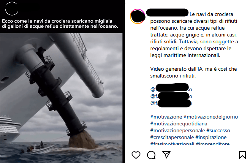250x163 pixels.
Task: Click the video caption about acque reflue
Action: click(x=60, y=24)
